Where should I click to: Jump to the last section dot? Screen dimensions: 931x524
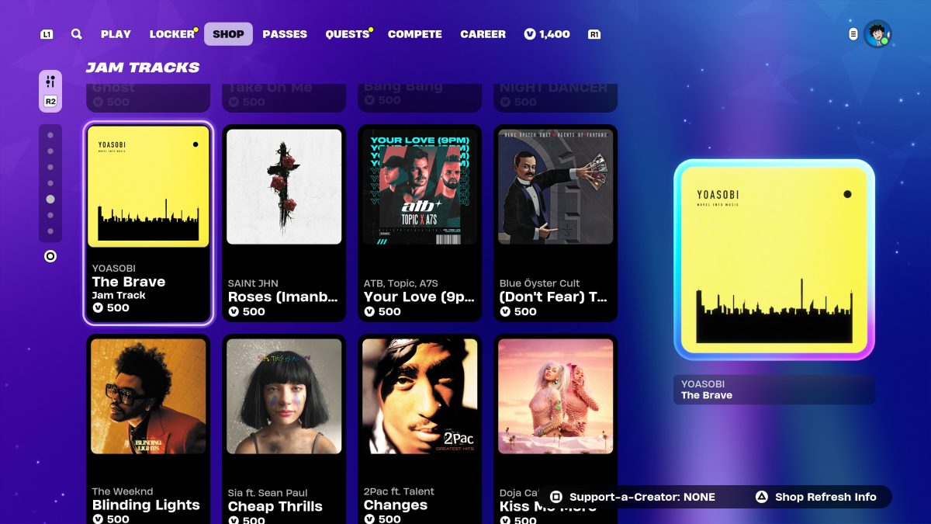point(50,231)
